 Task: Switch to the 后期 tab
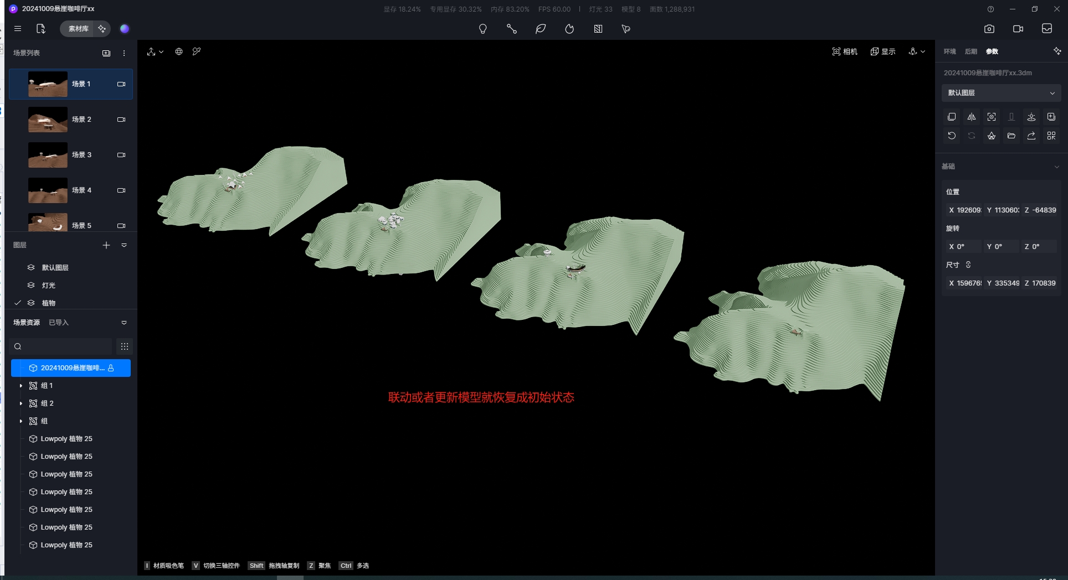point(971,51)
